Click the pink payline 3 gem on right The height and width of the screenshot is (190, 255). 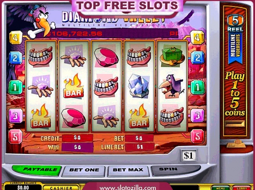click(198, 115)
